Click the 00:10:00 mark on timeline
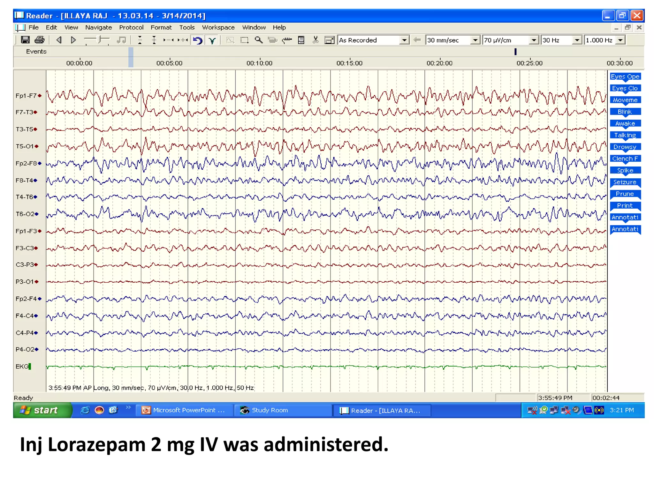The width and height of the screenshot is (654, 490). tap(259, 63)
